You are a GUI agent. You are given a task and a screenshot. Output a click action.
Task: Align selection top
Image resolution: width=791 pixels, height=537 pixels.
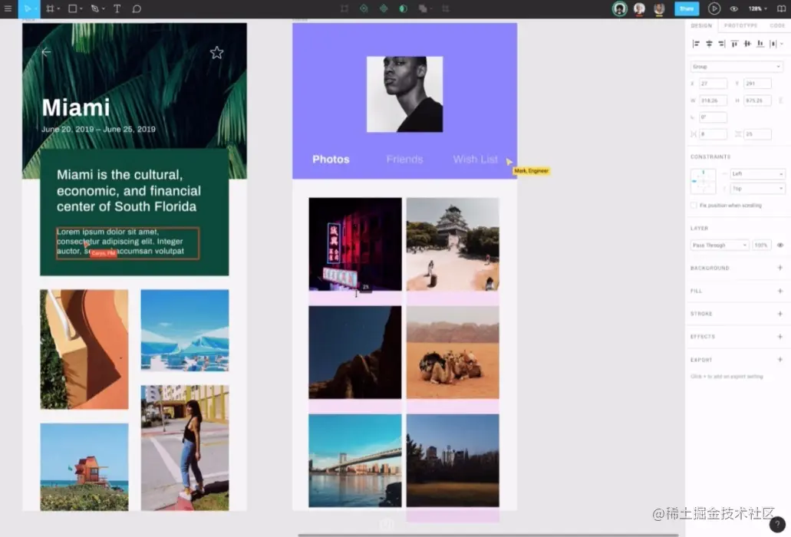pyautogui.click(x=734, y=44)
